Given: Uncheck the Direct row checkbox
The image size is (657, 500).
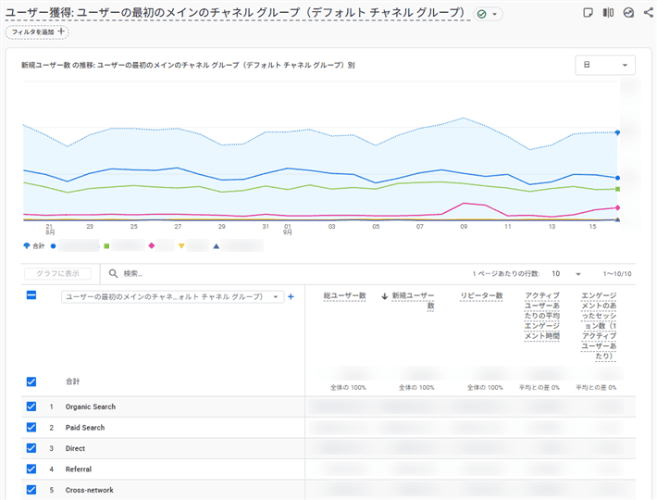Looking at the screenshot, I should pyautogui.click(x=31, y=448).
